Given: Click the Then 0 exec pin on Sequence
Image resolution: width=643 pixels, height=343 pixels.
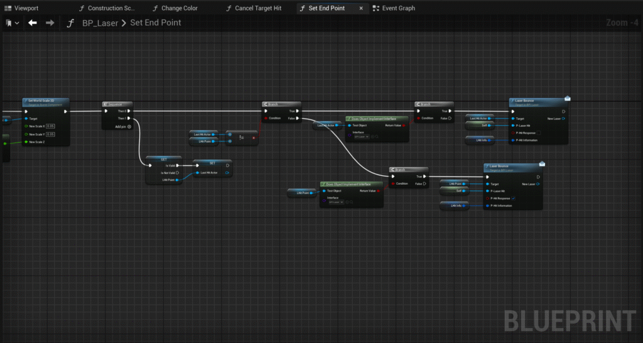Looking at the screenshot, I should click(x=129, y=111).
